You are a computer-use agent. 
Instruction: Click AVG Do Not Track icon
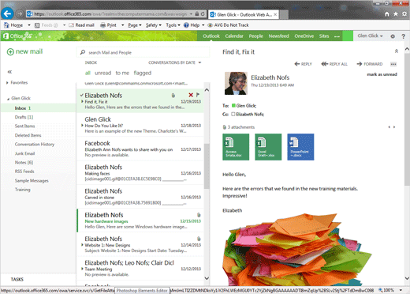pyautogui.click(x=210, y=25)
